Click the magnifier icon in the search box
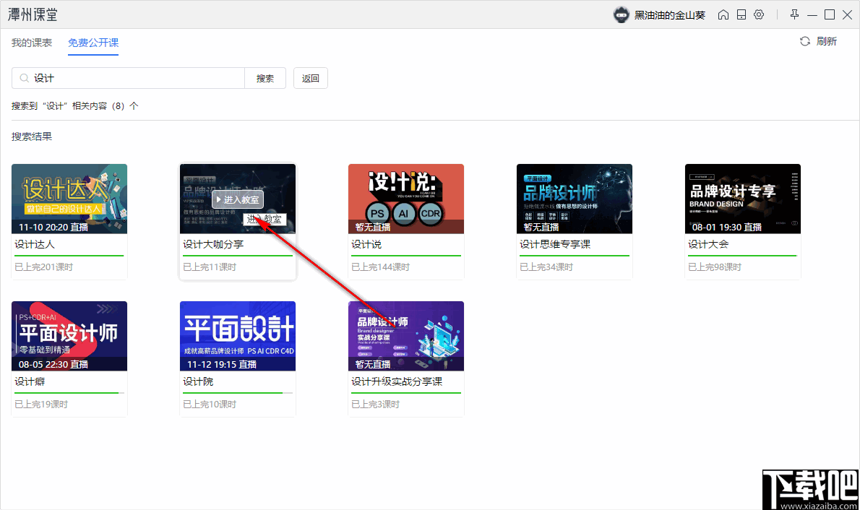860x510 pixels. [x=22, y=77]
